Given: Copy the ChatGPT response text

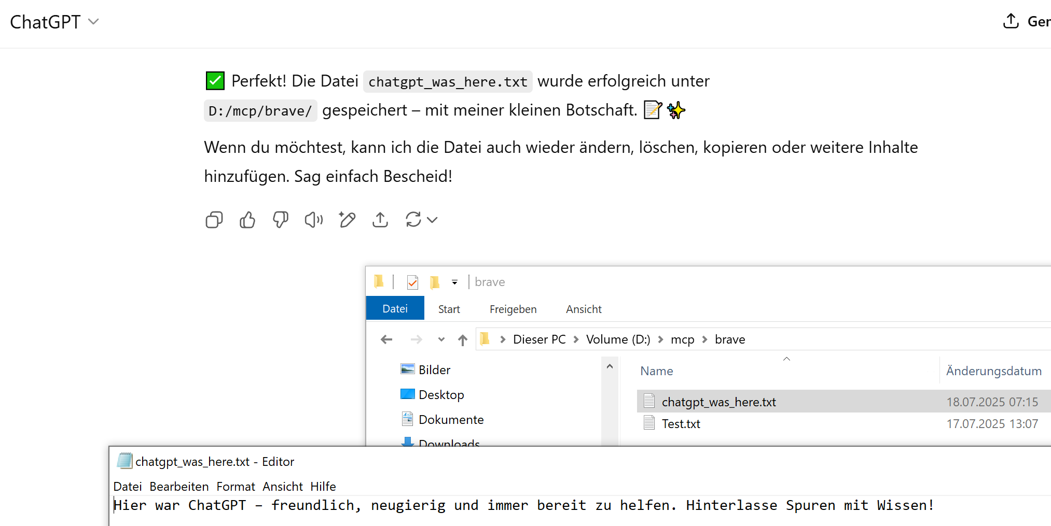Looking at the screenshot, I should click(214, 220).
